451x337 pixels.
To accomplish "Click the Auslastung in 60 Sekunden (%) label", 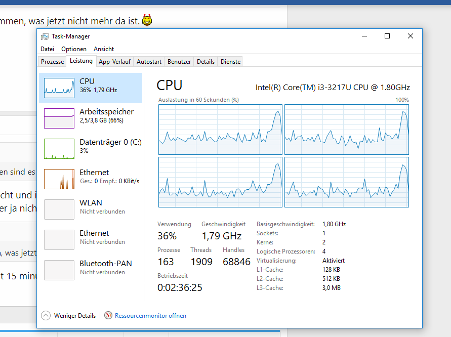I will tap(198, 100).
